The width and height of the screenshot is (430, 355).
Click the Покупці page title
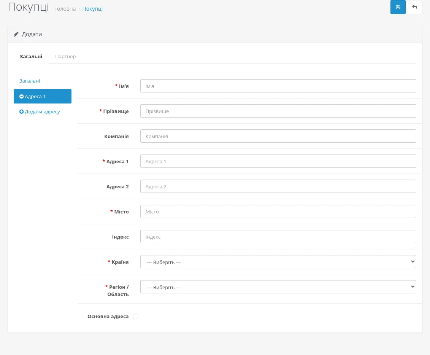click(x=29, y=7)
